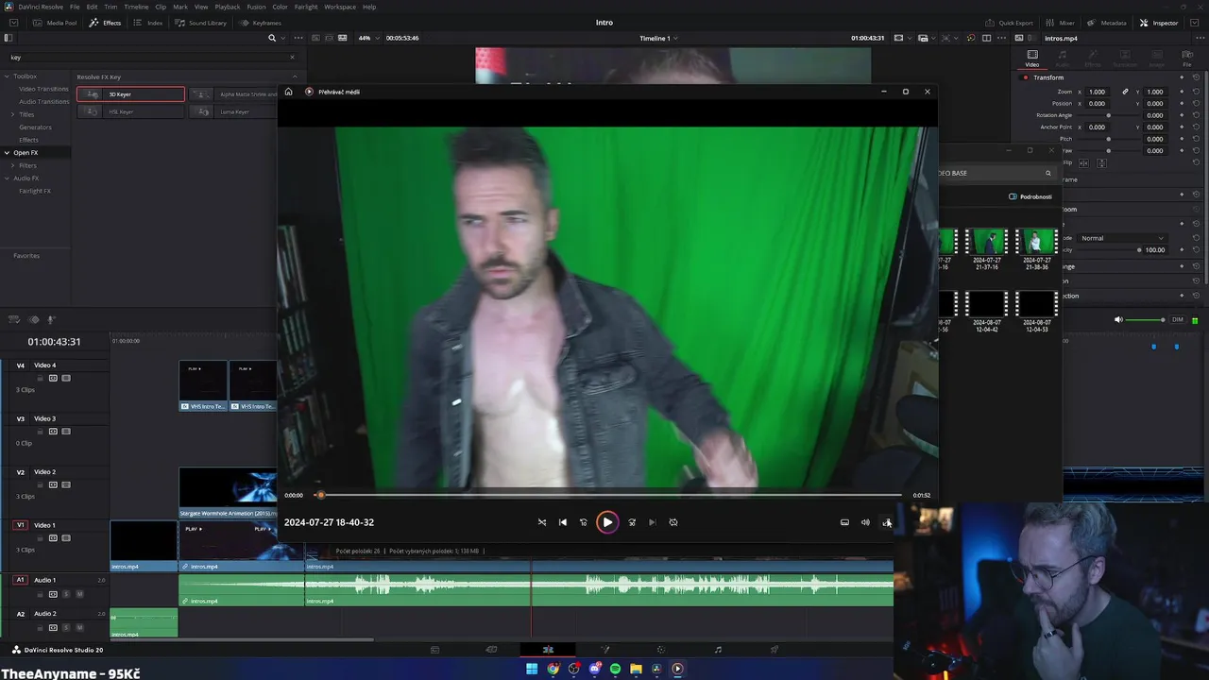This screenshot has height=680, width=1209.
Task: Open the Index panel
Action: [x=148, y=23]
